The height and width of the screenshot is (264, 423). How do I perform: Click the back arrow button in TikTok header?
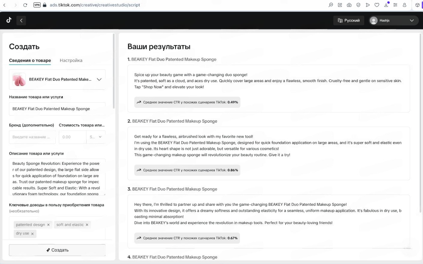click(21, 21)
